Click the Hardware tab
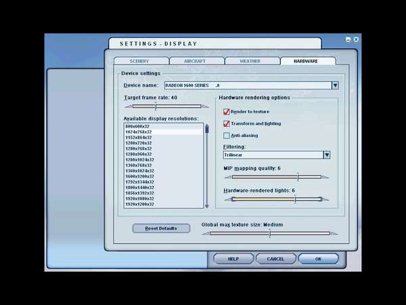Image resolution: width=406 pixels, height=305 pixels. 308,61
